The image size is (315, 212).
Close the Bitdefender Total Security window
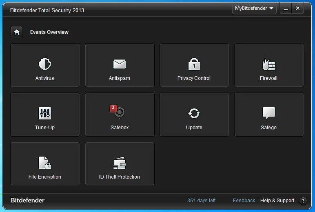[297, 9]
